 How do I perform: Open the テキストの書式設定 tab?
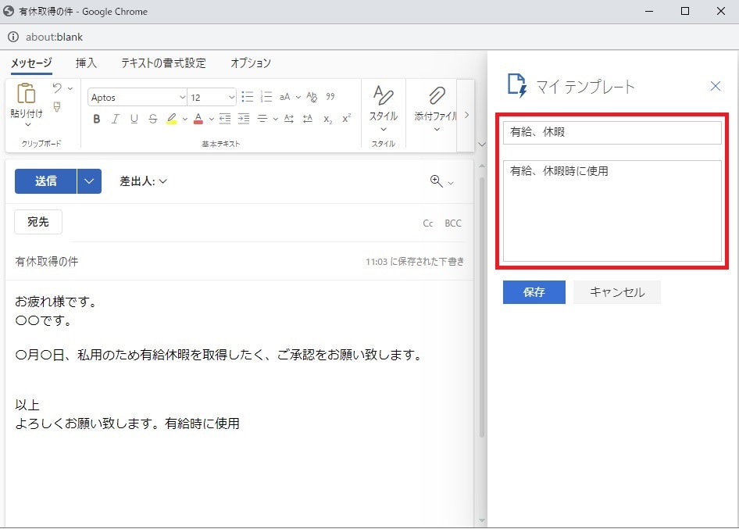tap(163, 63)
